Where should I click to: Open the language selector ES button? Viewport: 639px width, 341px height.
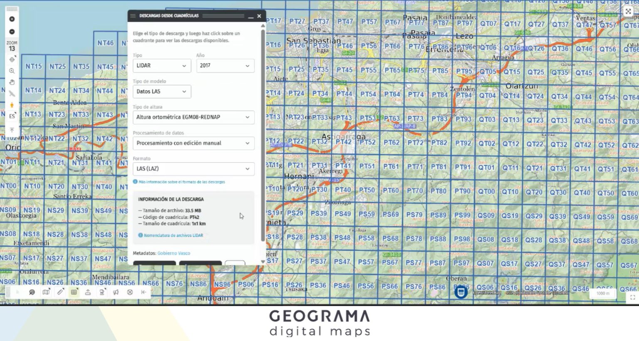coord(12,116)
